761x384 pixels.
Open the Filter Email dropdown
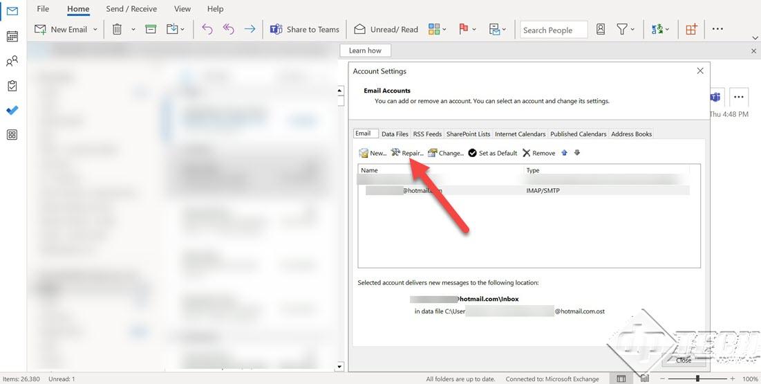(x=626, y=30)
